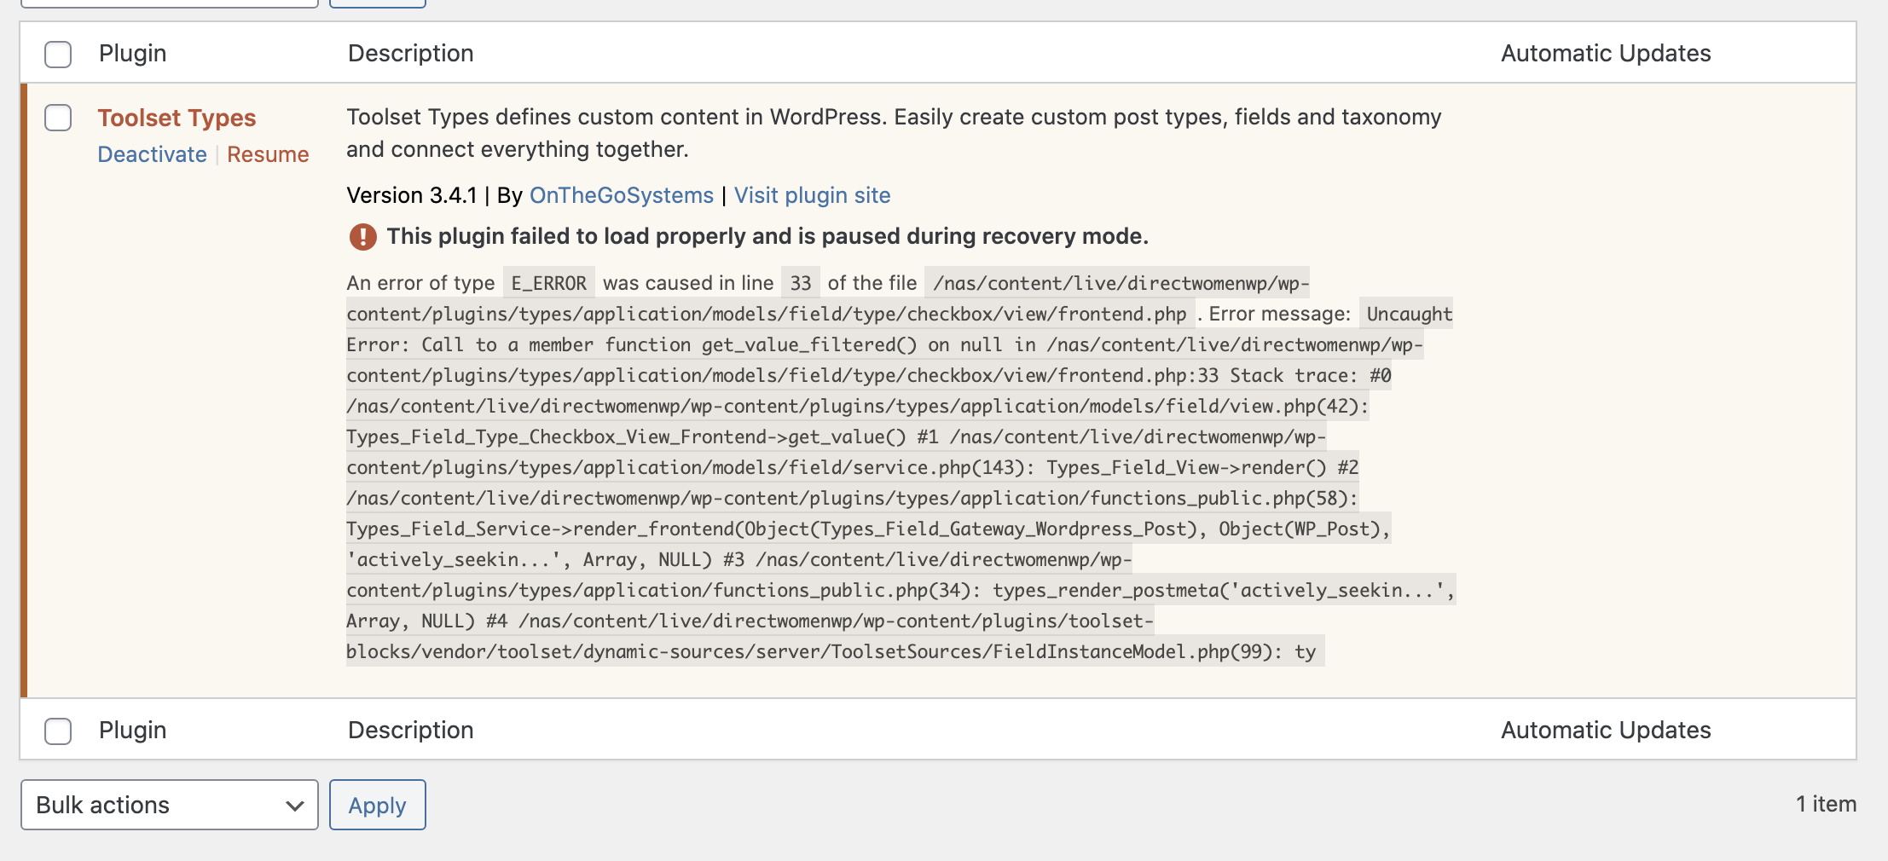The height and width of the screenshot is (861, 1888).
Task: Click the E_ERROR error type code
Action: pos(548,283)
